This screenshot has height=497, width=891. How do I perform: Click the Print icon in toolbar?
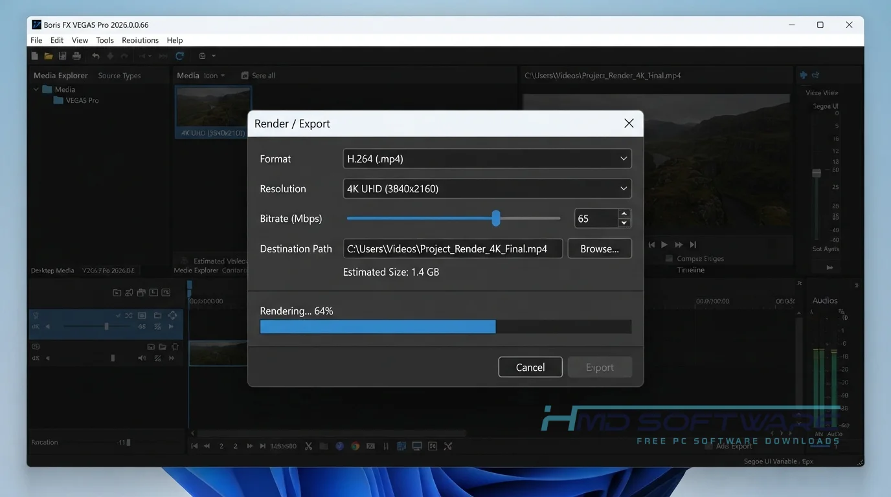[76, 56]
